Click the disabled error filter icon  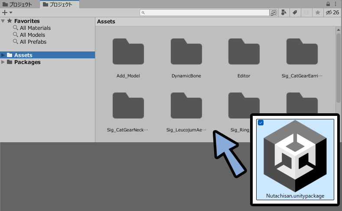click(x=306, y=13)
